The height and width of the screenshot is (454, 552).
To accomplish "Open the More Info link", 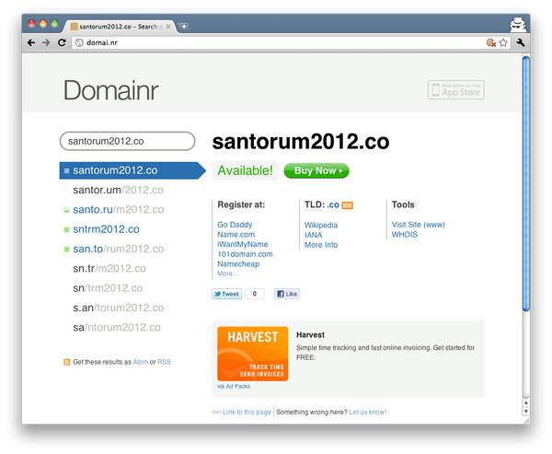I will 321,245.
